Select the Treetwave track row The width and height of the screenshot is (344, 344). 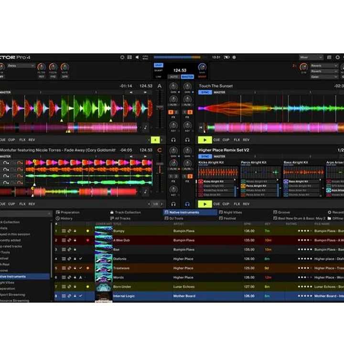click(199, 268)
